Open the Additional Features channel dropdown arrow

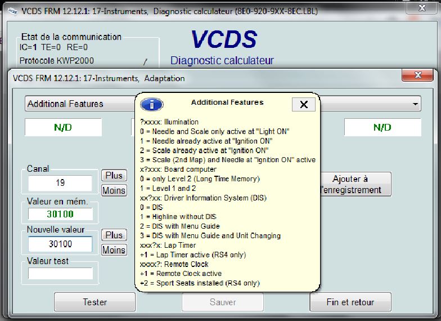pyautogui.click(x=415, y=104)
